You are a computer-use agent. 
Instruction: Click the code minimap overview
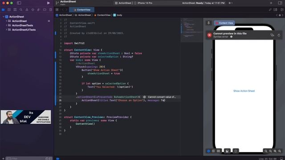click(x=191, y=30)
